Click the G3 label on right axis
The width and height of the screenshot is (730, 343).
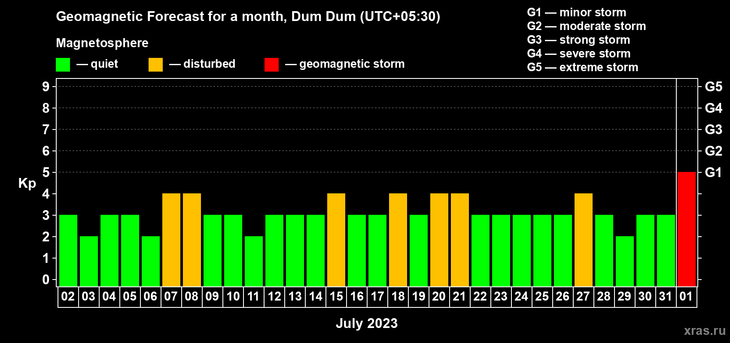[714, 129]
